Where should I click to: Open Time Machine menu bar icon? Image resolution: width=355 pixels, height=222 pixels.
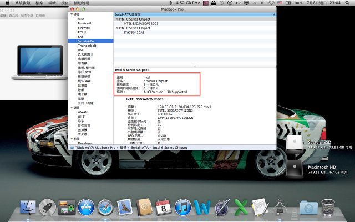point(222,3)
